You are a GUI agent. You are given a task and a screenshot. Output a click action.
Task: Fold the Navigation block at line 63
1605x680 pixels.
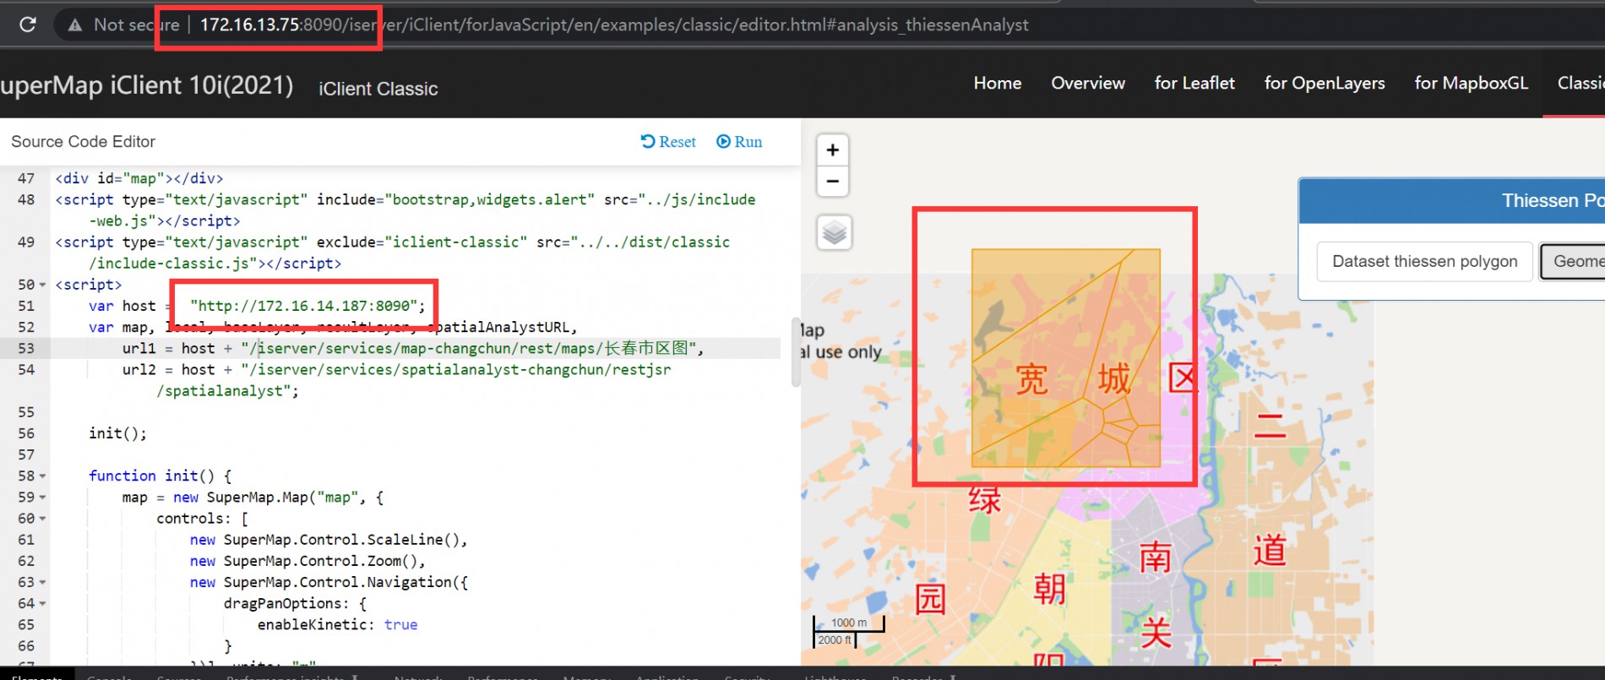pos(43,582)
